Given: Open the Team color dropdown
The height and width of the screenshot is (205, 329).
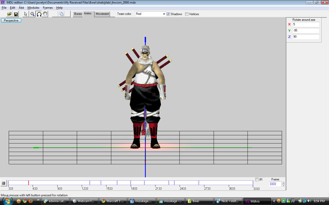Looking at the screenshot, I should [x=164, y=14].
